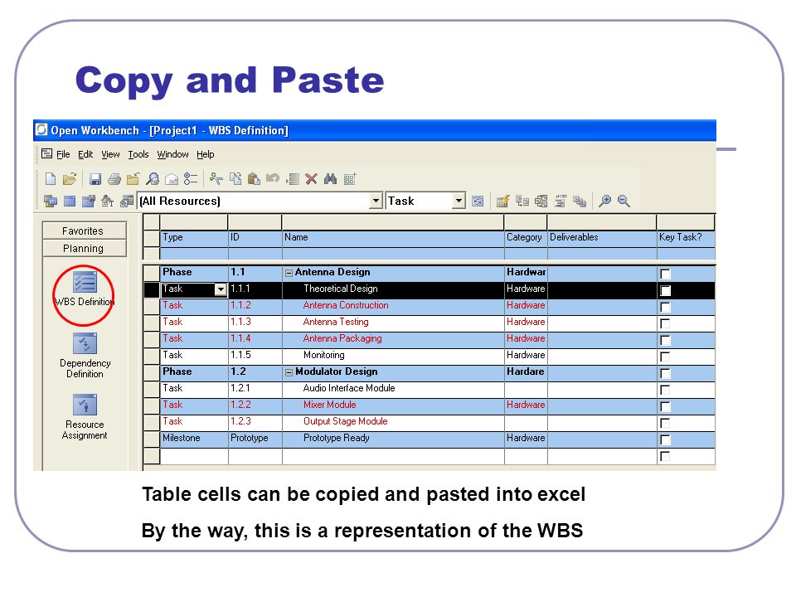Select the Output Stage Module cell
The width and height of the screenshot is (796, 597).
393,421
